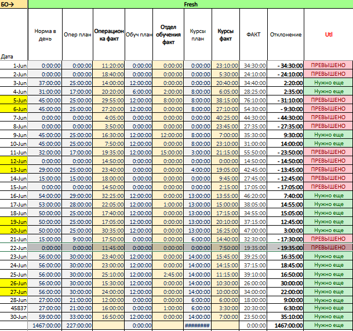353x331 pixels.
Task: Click the 'ПРЕВЫШЕНО' status in the 1-Jun row
Action: (329, 65)
